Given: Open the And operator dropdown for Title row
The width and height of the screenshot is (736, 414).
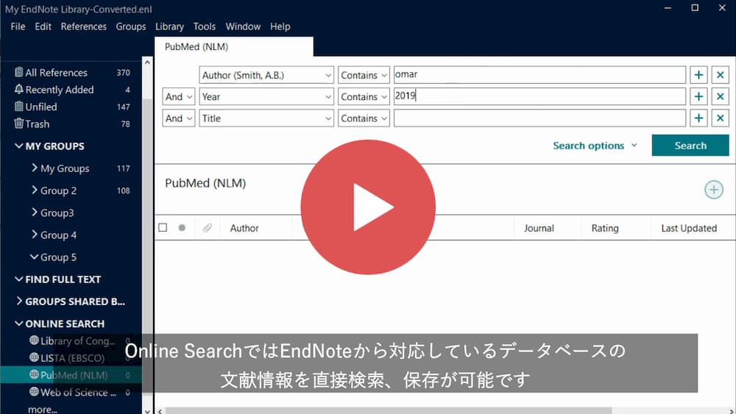Looking at the screenshot, I should pos(179,118).
